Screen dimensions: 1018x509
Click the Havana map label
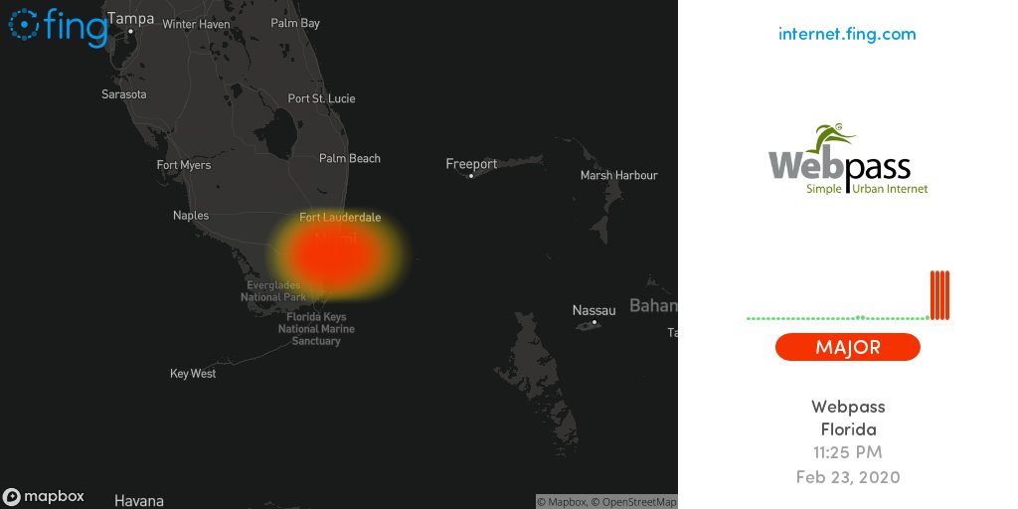(139, 501)
